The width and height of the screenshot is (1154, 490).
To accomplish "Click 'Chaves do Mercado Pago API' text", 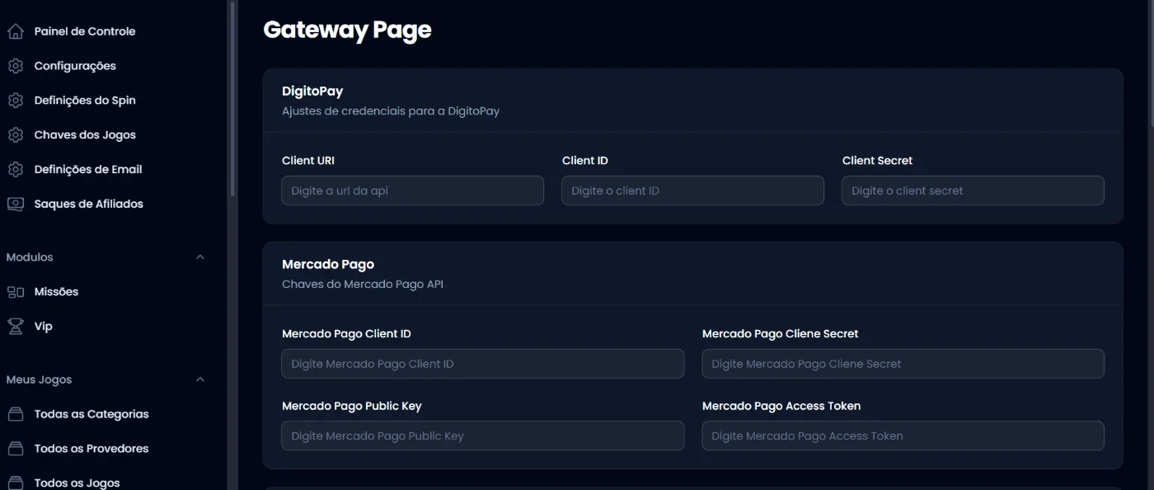I will (x=363, y=284).
